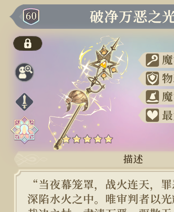Click the stained-glass flower emblem
The width and height of the screenshot is (174, 212).
24,130
